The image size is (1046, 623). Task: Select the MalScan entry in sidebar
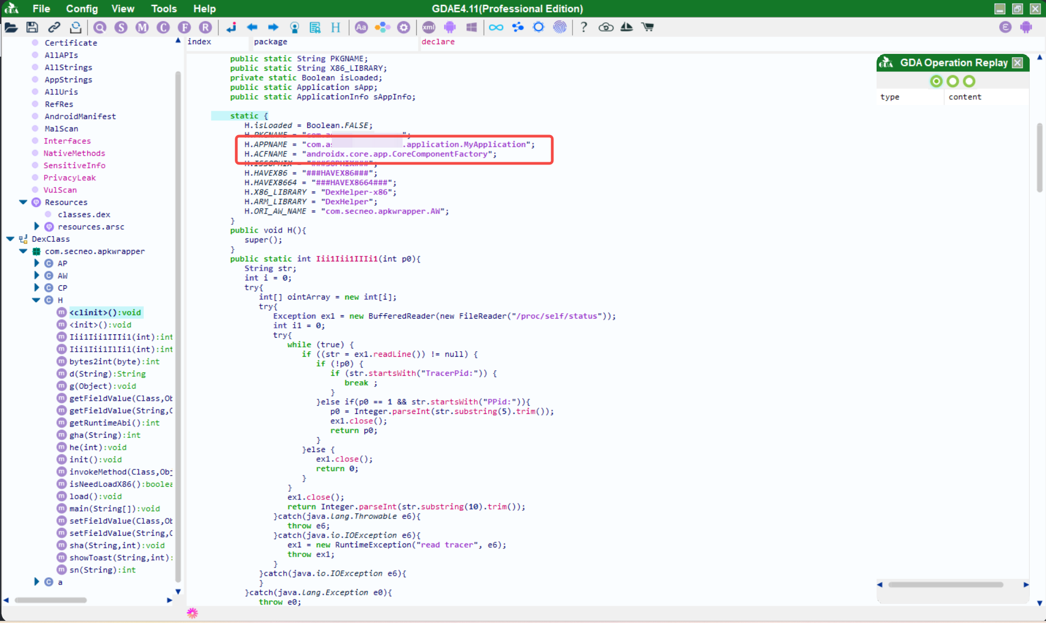tap(61, 129)
